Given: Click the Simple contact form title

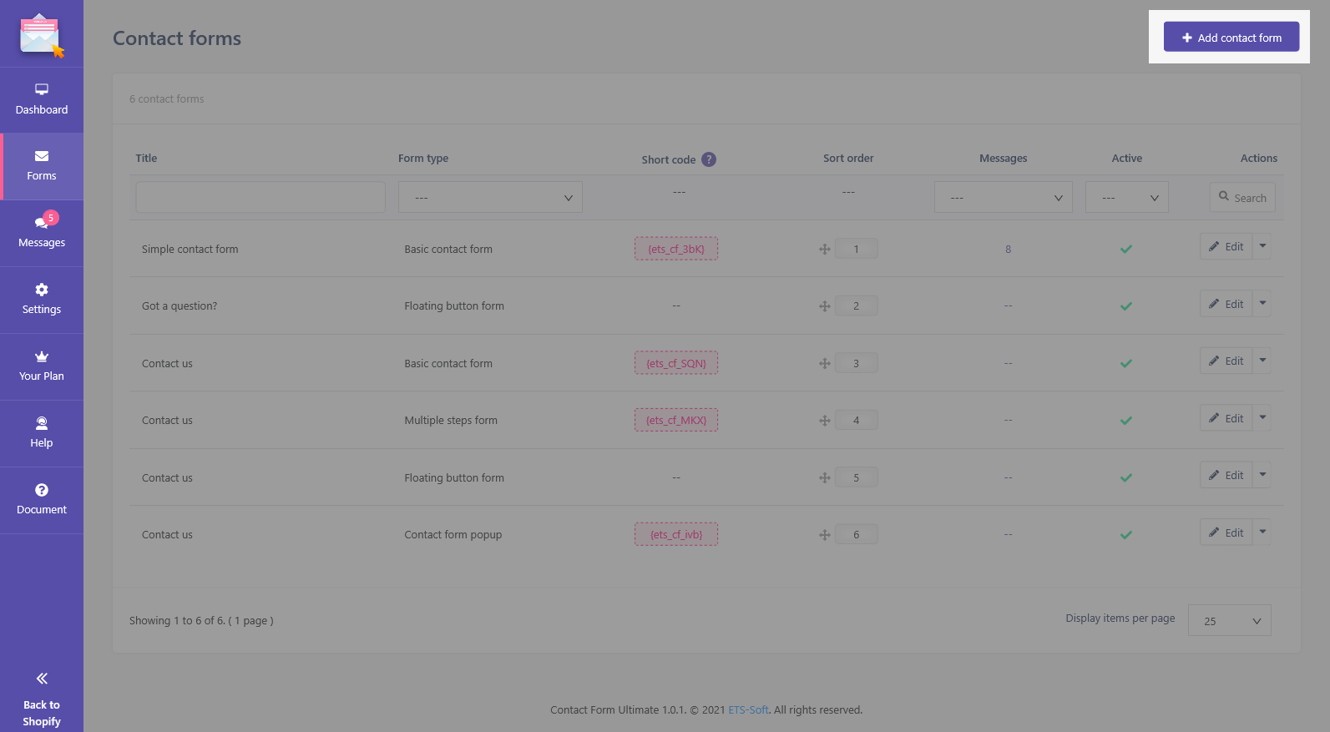Looking at the screenshot, I should point(190,249).
